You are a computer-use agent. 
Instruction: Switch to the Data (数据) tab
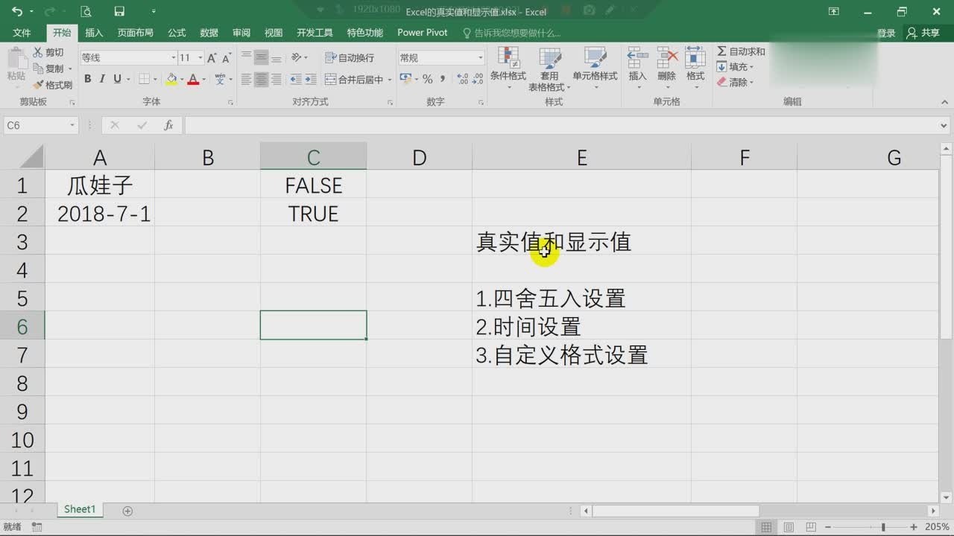click(x=209, y=33)
